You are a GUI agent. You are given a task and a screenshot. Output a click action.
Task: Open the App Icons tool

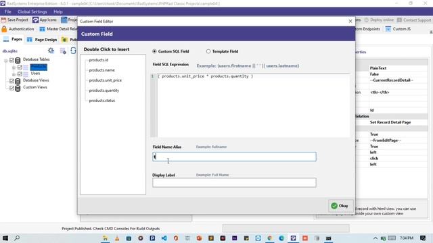tap(45, 20)
